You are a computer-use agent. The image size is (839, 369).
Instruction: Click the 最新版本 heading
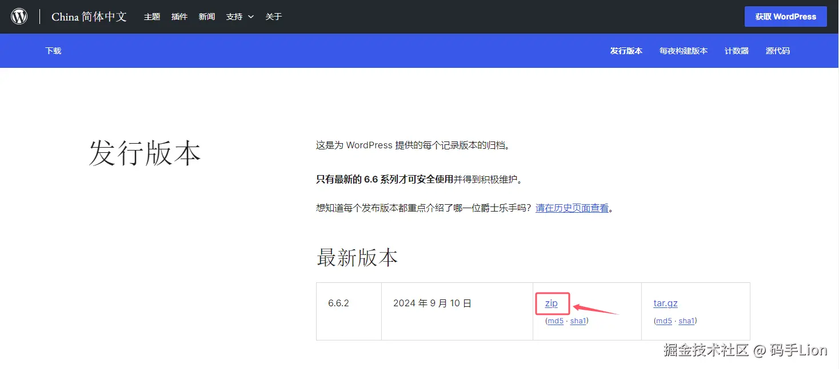[357, 258]
